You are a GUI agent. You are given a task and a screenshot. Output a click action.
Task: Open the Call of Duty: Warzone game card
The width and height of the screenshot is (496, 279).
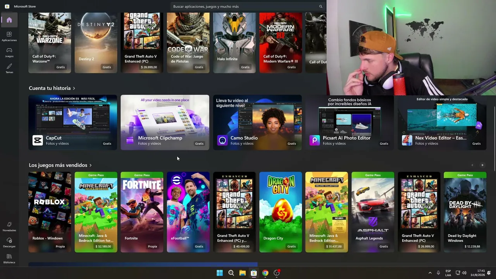click(50, 43)
